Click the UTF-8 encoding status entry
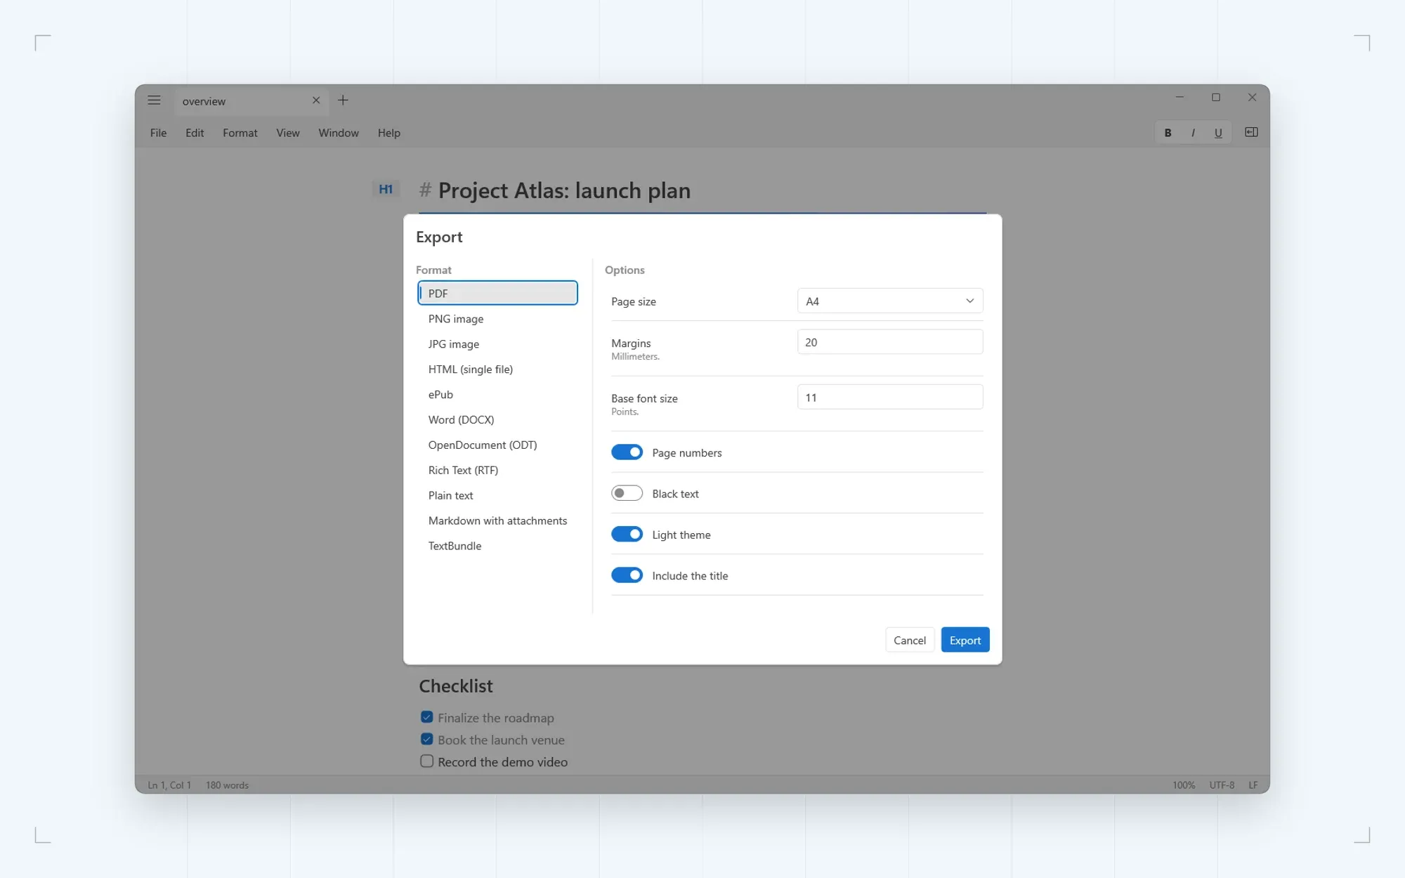 click(1222, 785)
